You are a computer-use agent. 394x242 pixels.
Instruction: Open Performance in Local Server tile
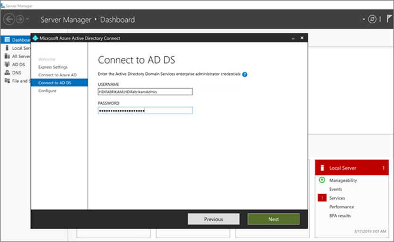341,207
